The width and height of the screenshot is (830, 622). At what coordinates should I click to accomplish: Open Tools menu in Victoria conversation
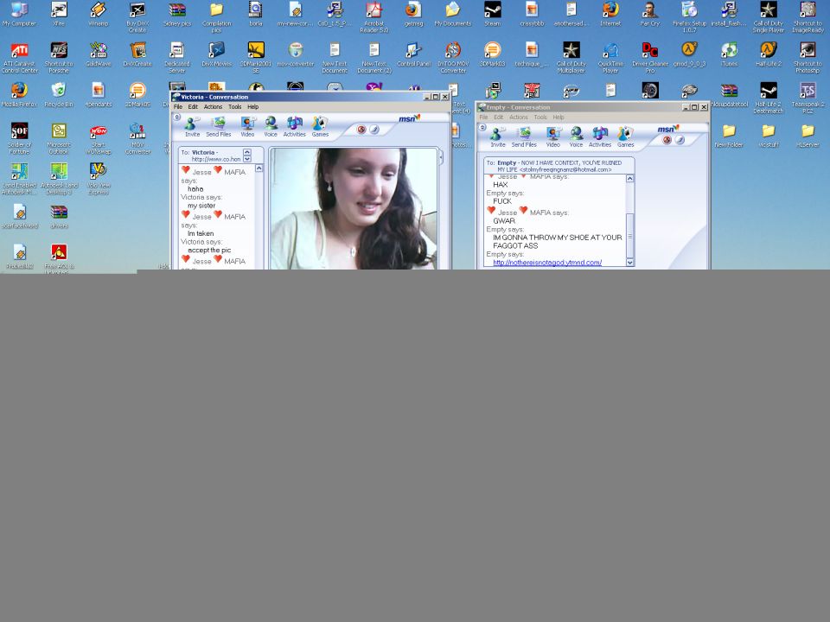point(234,107)
